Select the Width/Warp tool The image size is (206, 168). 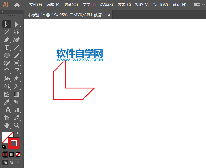pos(7,79)
